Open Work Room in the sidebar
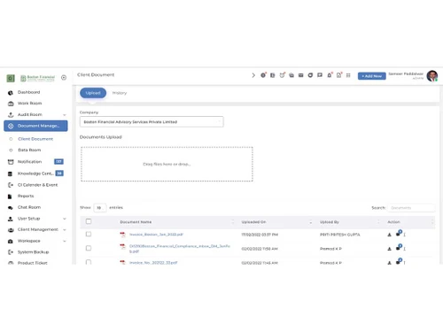The width and height of the screenshot is (443, 332). tap(29, 104)
